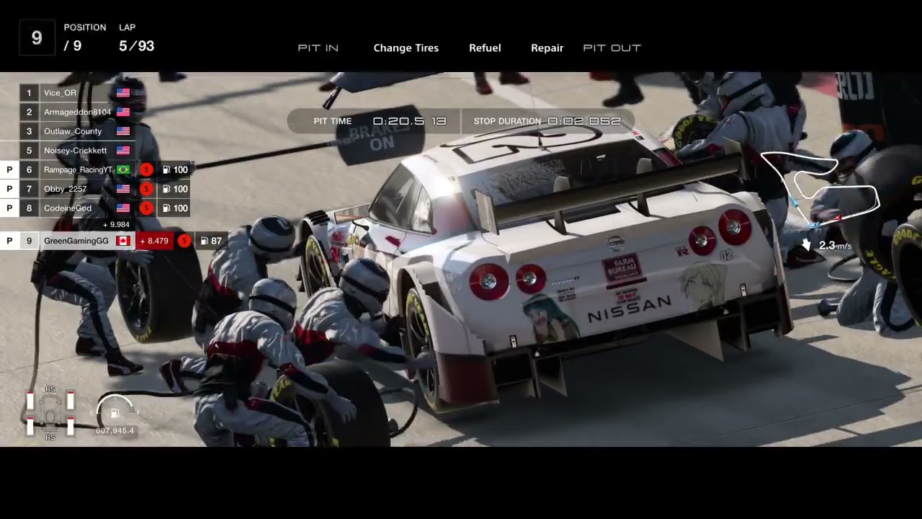
Task: Click the odometer reading 007,945.4
Action: coord(115,430)
